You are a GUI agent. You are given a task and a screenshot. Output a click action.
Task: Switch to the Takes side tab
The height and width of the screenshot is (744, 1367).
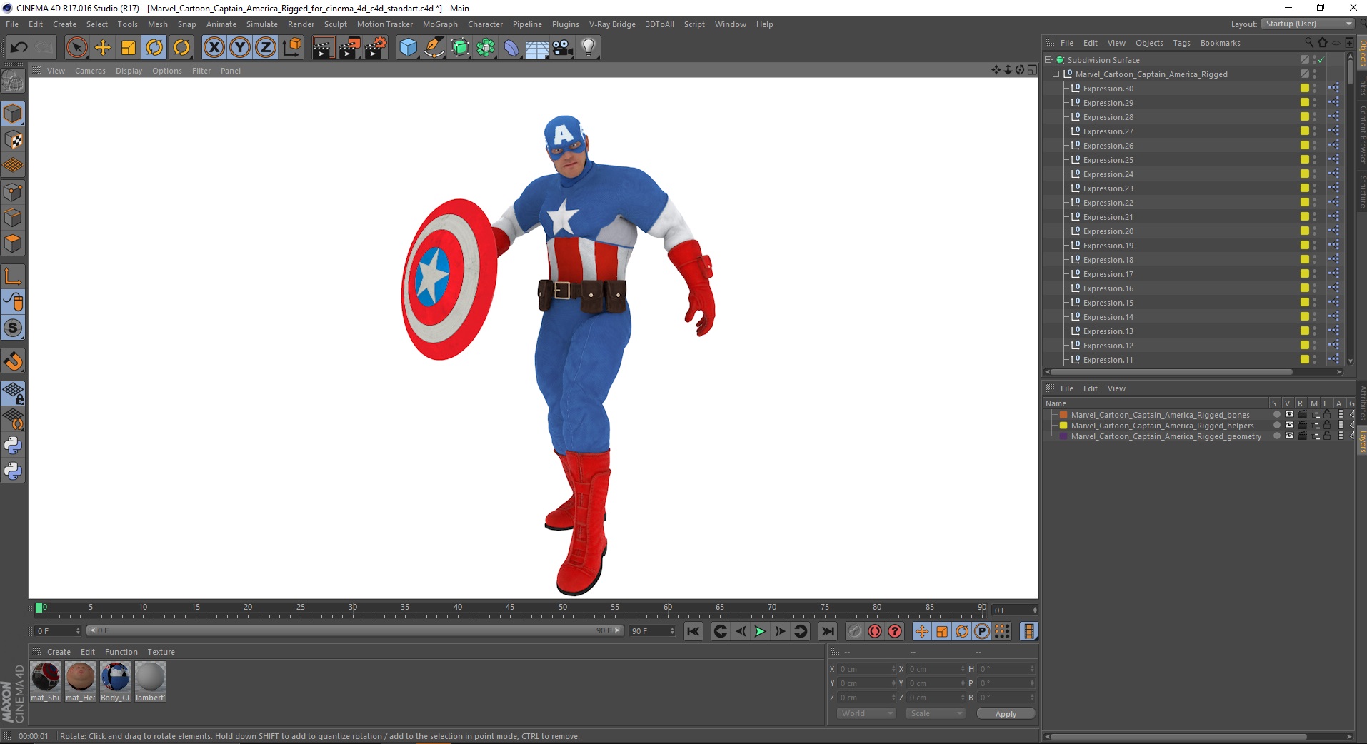(1362, 86)
